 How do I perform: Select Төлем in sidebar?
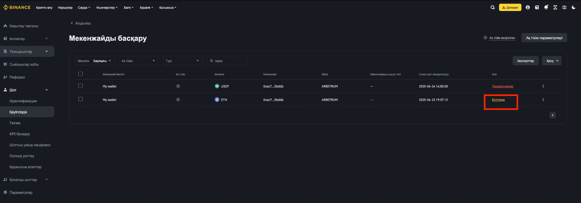click(x=15, y=123)
